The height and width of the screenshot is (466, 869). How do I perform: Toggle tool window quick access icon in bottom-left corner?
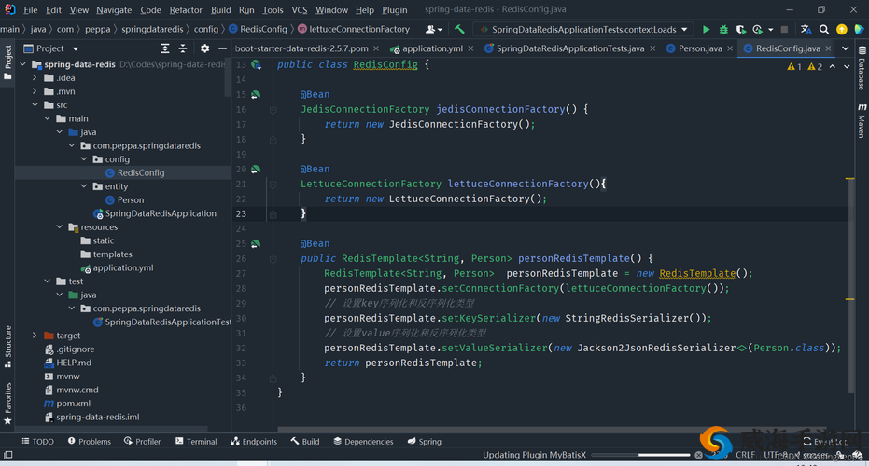pos(7,455)
